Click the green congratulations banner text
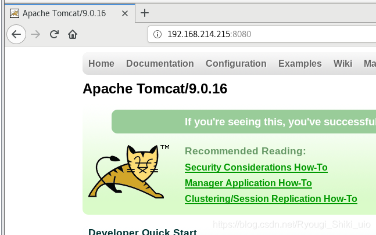The width and height of the screenshot is (376, 235). 280,122
